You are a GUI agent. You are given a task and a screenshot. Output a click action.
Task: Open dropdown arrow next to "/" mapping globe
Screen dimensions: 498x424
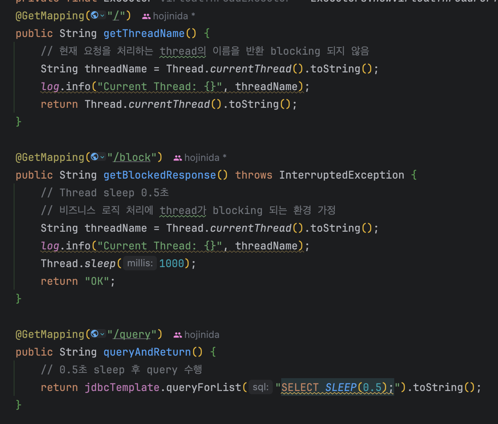(102, 16)
